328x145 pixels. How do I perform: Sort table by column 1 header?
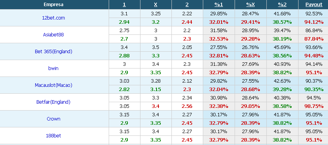click(124, 5)
